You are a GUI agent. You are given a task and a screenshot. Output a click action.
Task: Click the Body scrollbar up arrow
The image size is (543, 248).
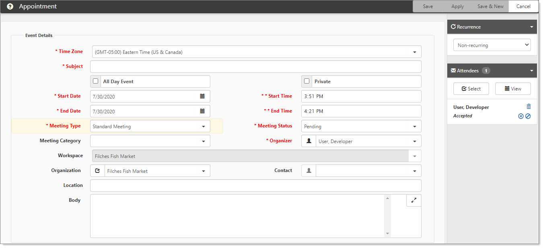pyautogui.click(x=388, y=198)
